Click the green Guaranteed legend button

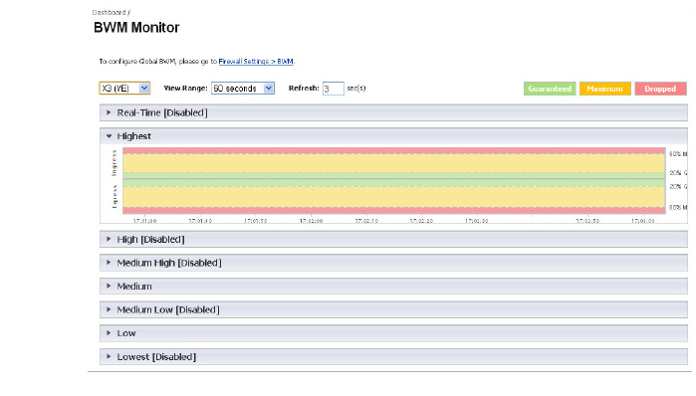click(x=550, y=89)
